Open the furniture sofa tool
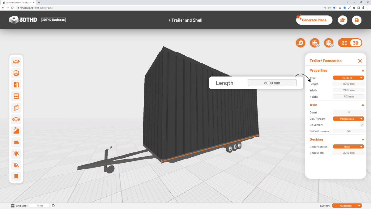371x209 pixels. coord(16,142)
